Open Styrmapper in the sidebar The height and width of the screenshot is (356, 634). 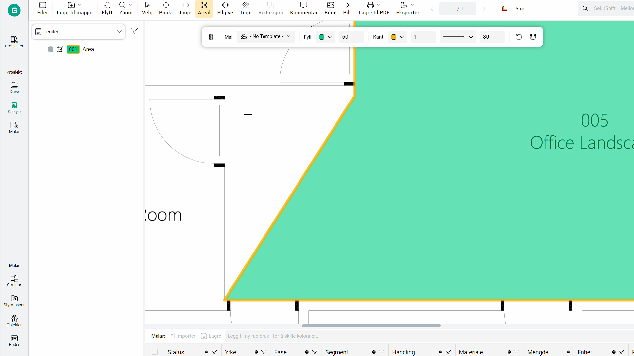(14, 301)
